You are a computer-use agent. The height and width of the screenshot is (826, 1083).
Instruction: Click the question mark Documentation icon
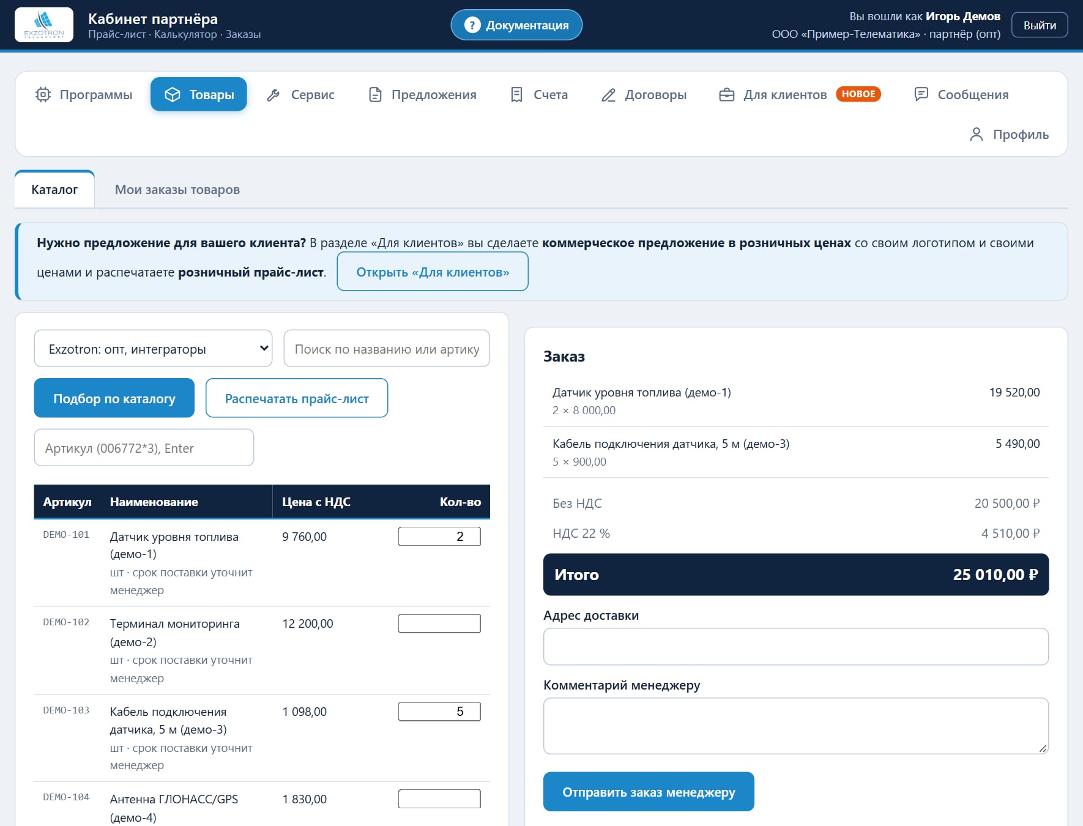point(472,25)
